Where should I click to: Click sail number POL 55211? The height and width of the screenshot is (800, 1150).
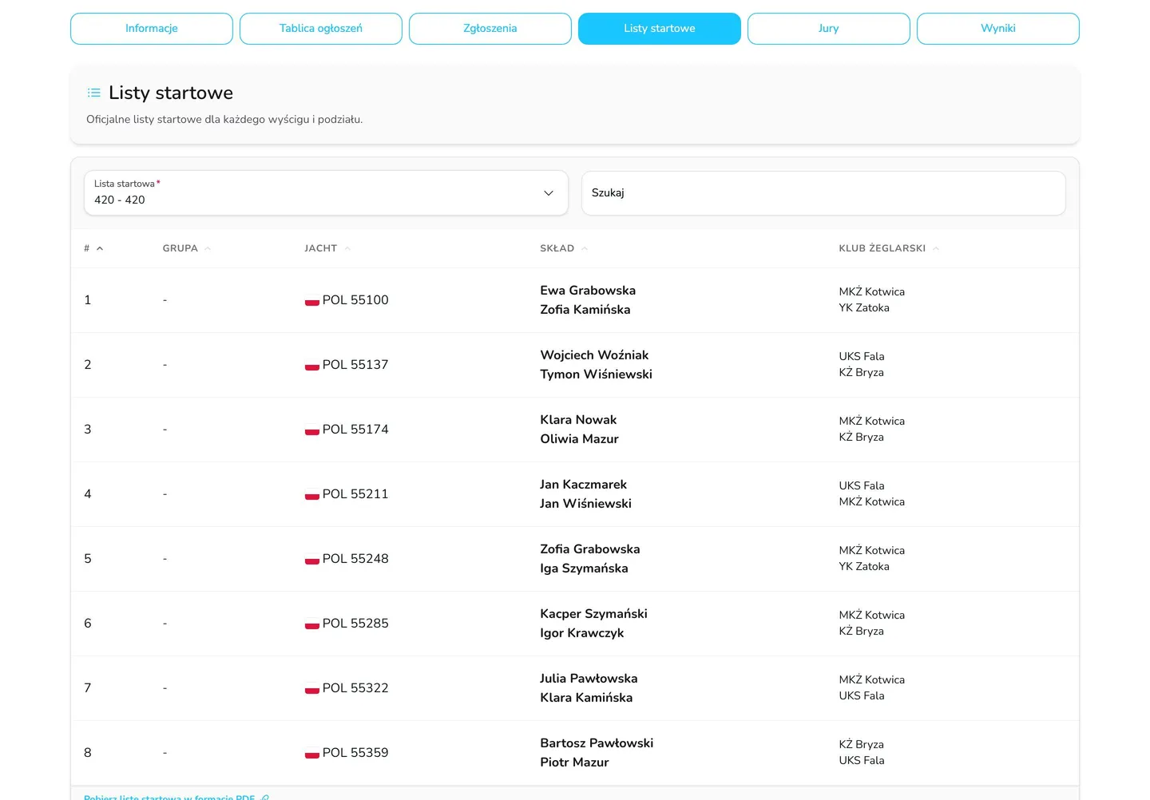coord(355,494)
